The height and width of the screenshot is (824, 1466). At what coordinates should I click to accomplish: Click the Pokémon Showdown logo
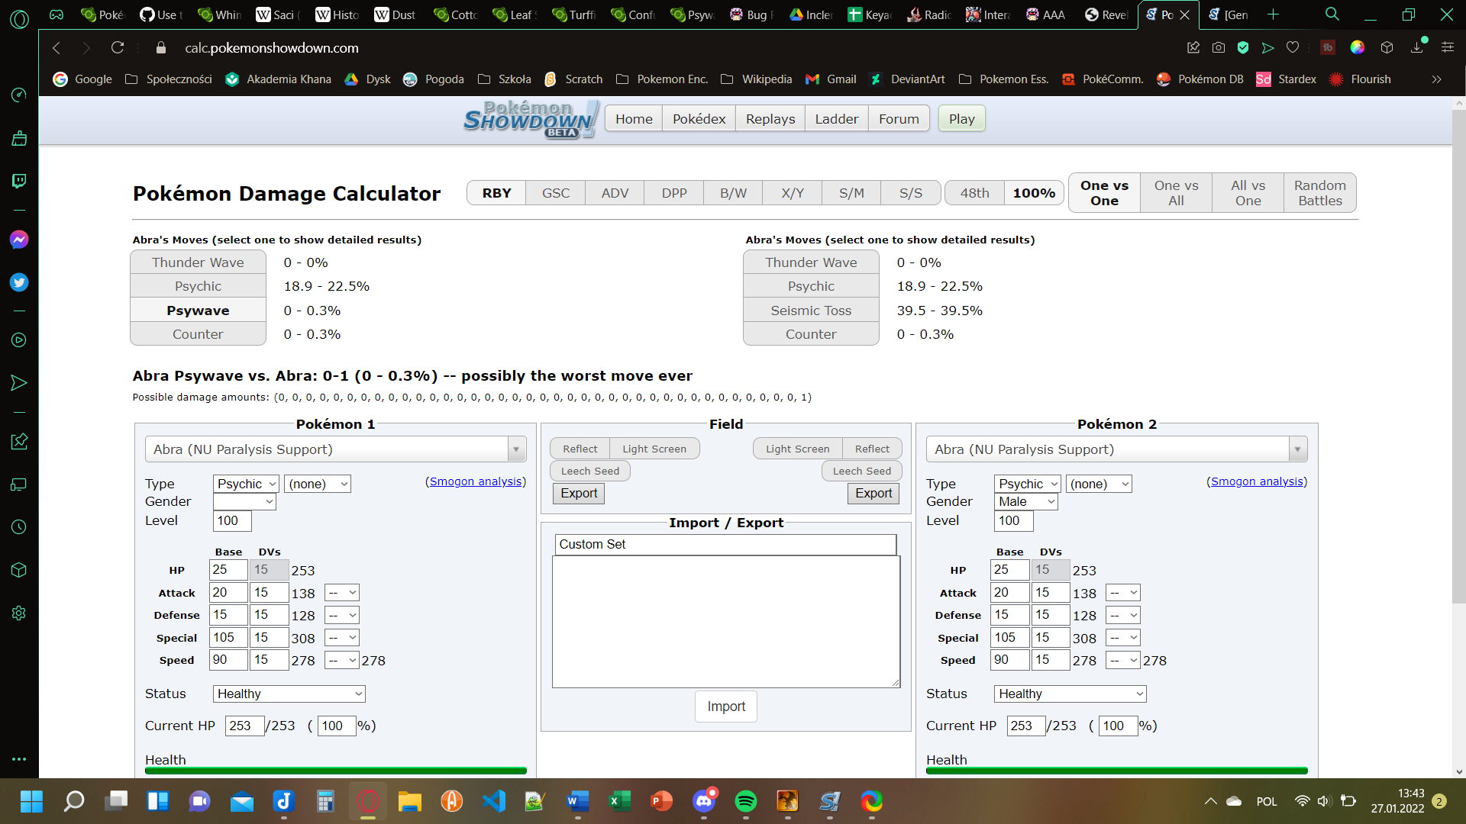(530, 119)
